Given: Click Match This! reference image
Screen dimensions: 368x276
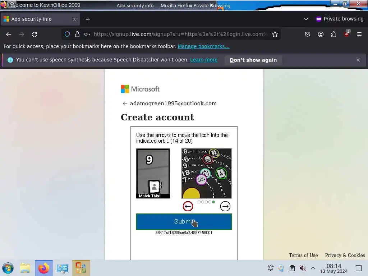Looking at the screenshot, I should tap(153, 174).
